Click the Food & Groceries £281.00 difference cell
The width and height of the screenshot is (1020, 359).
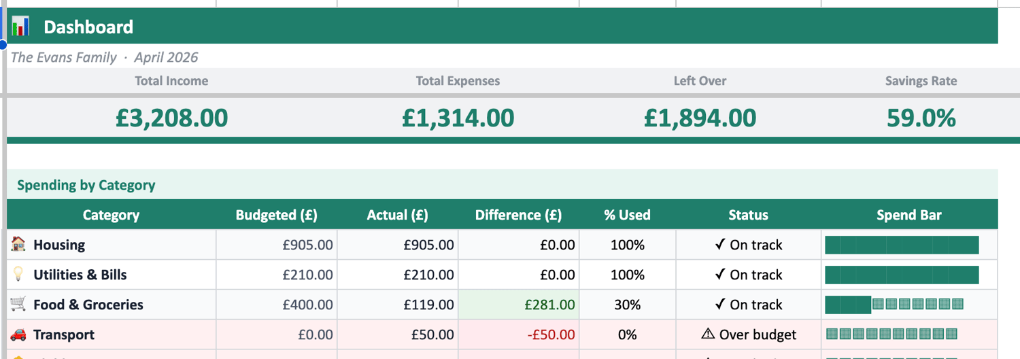(519, 305)
